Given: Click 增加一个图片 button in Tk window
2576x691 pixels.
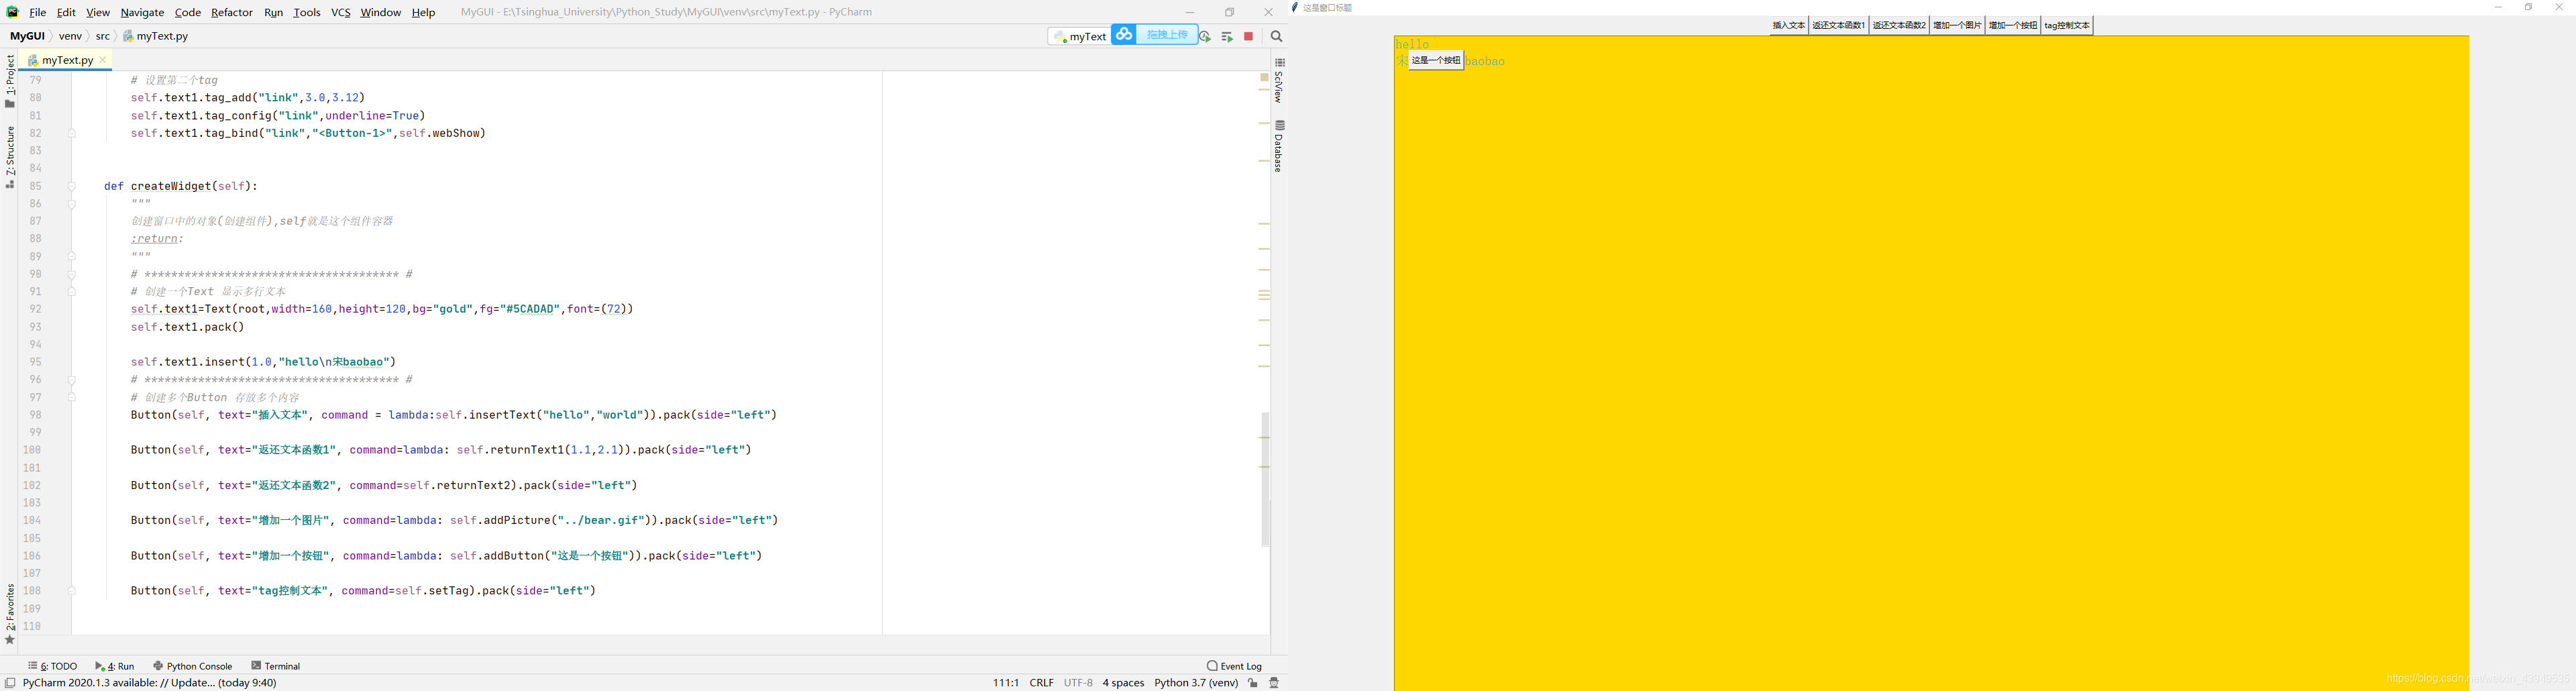Looking at the screenshot, I should coord(1957,26).
